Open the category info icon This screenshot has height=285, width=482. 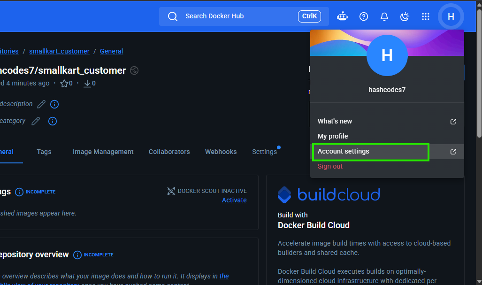[53, 121]
